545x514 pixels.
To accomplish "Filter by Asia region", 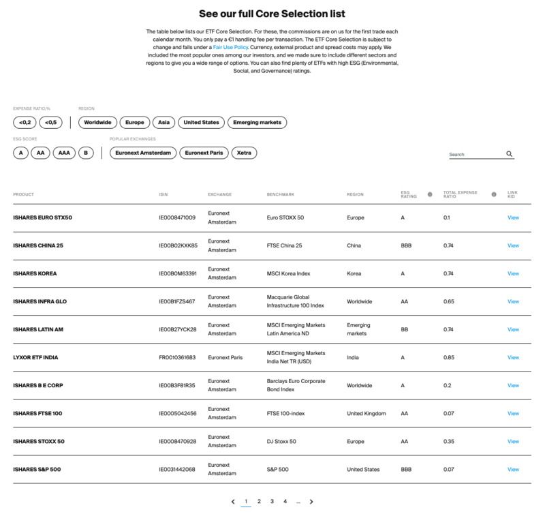I will tap(163, 123).
